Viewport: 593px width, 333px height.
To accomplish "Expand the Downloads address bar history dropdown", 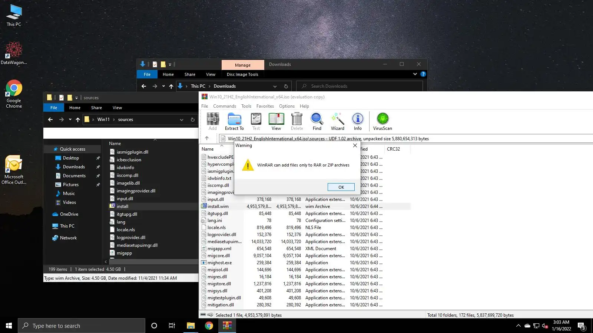I will [x=275, y=86].
